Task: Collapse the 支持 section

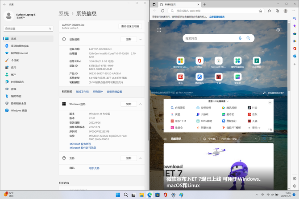Action: [x=140, y=158]
